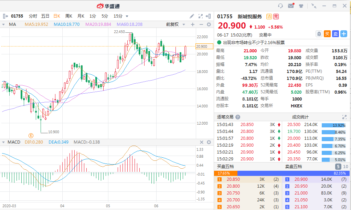
Task: Click the 15:01:43 trade tick row
Action: pyautogui.click(x=248, y=125)
